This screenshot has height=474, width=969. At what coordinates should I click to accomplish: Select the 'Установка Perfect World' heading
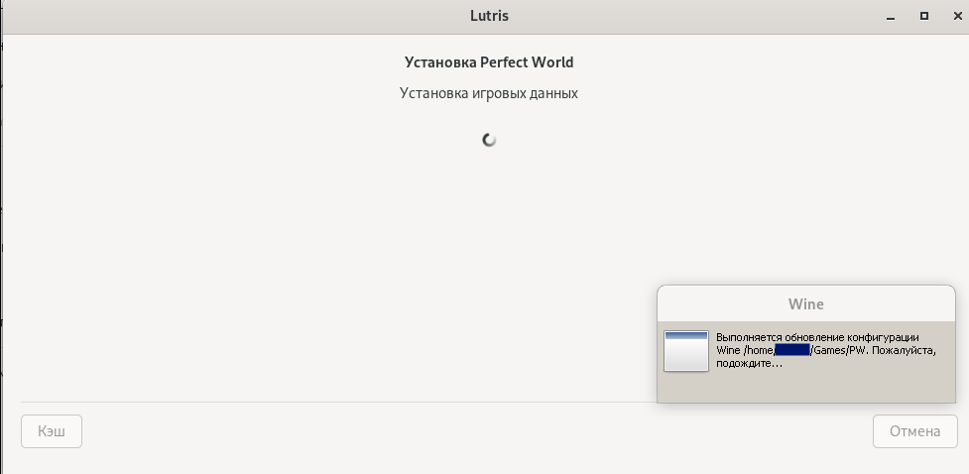[489, 62]
